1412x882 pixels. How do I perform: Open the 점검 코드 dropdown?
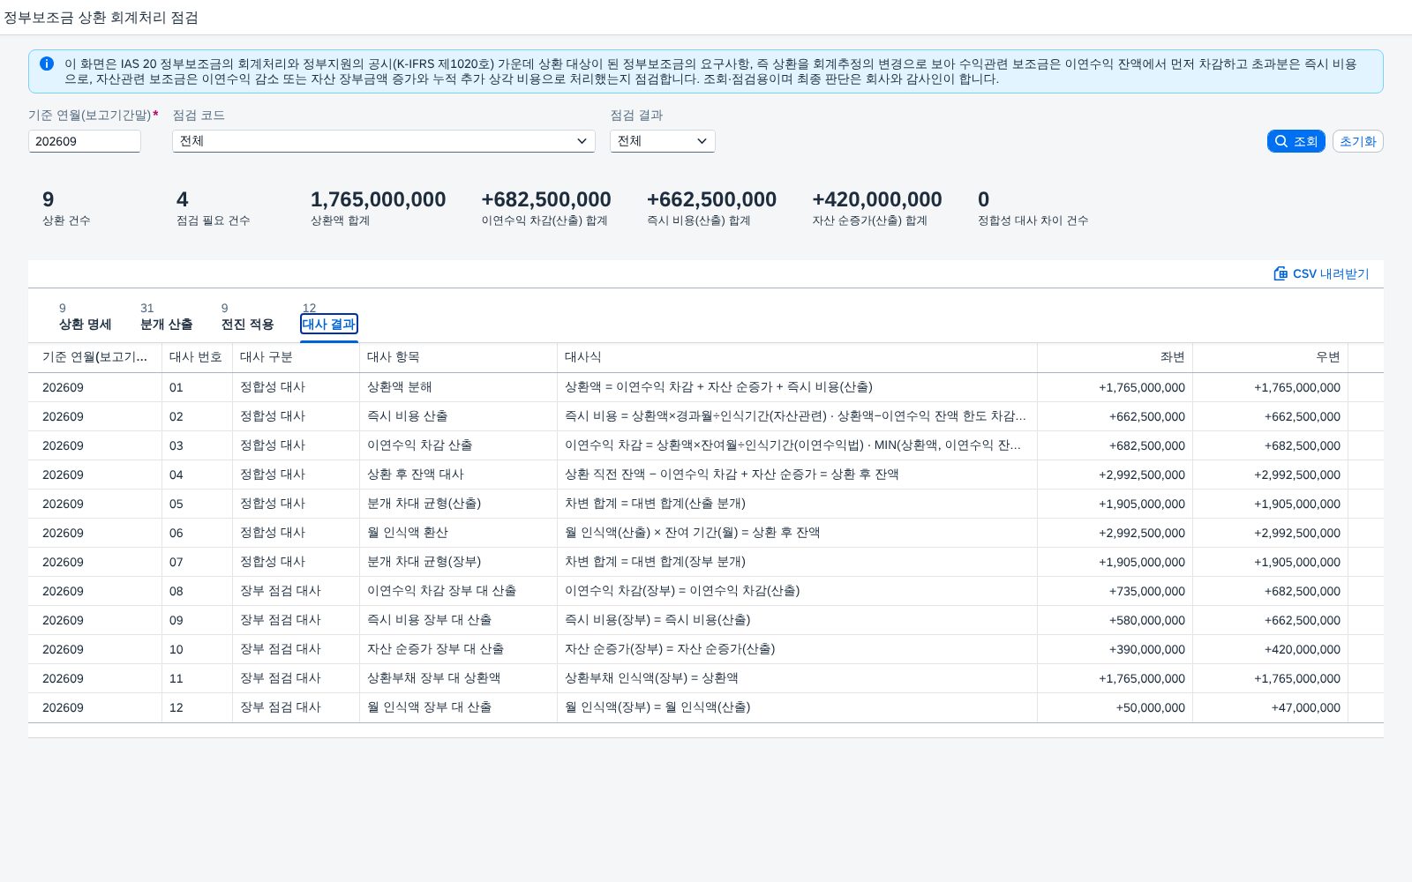click(x=384, y=141)
